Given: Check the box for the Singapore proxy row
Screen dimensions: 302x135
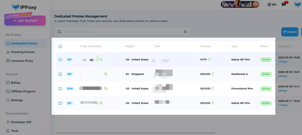Looking at the screenshot, I should [60, 74].
